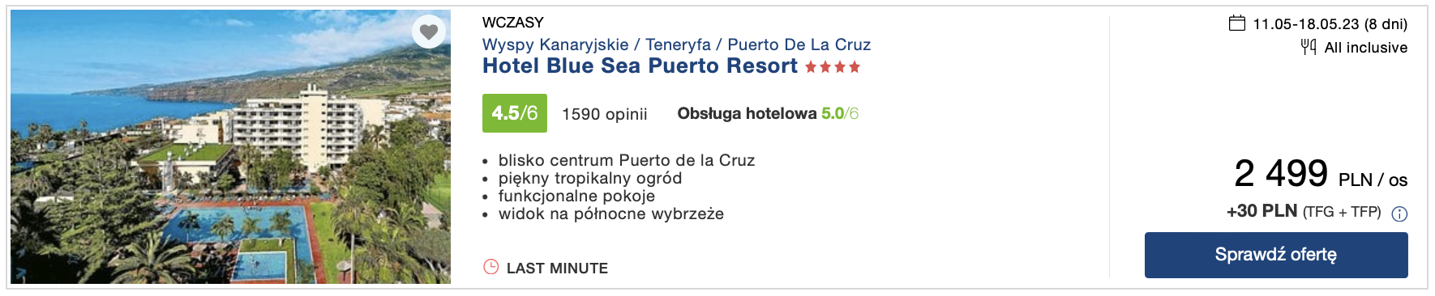Click the 2 499 PLN price
This screenshot has height=296, width=1435.
[1321, 173]
